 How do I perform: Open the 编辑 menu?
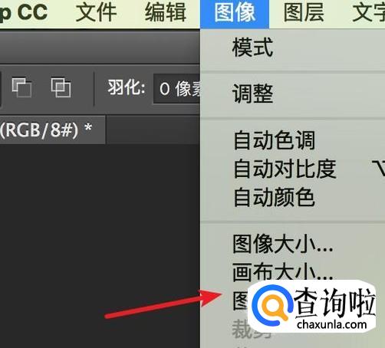(166, 12)
